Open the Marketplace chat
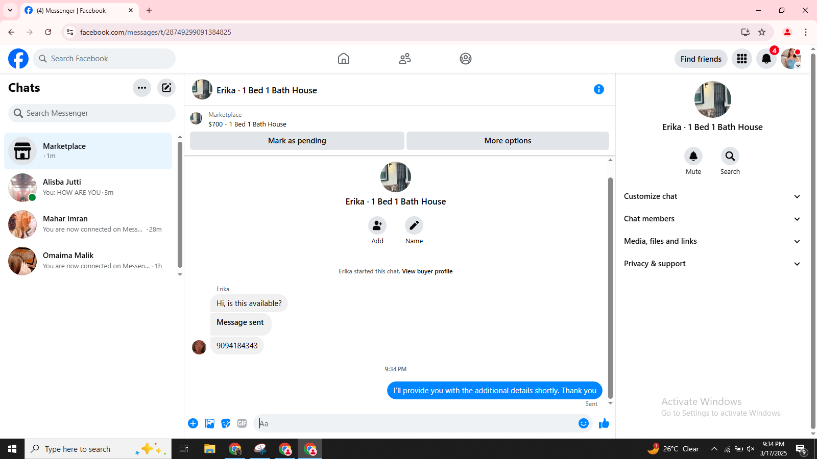This screenshot has height=459, width=817. 88,151
